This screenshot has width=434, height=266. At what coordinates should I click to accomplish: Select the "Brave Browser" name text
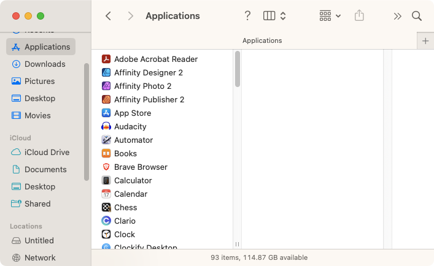click(141, 167)
